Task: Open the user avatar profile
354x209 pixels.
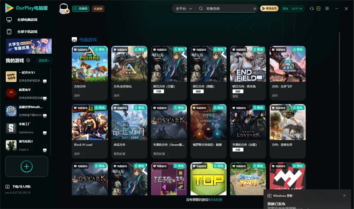Action: pyautogui.click(x=64, y=9)
